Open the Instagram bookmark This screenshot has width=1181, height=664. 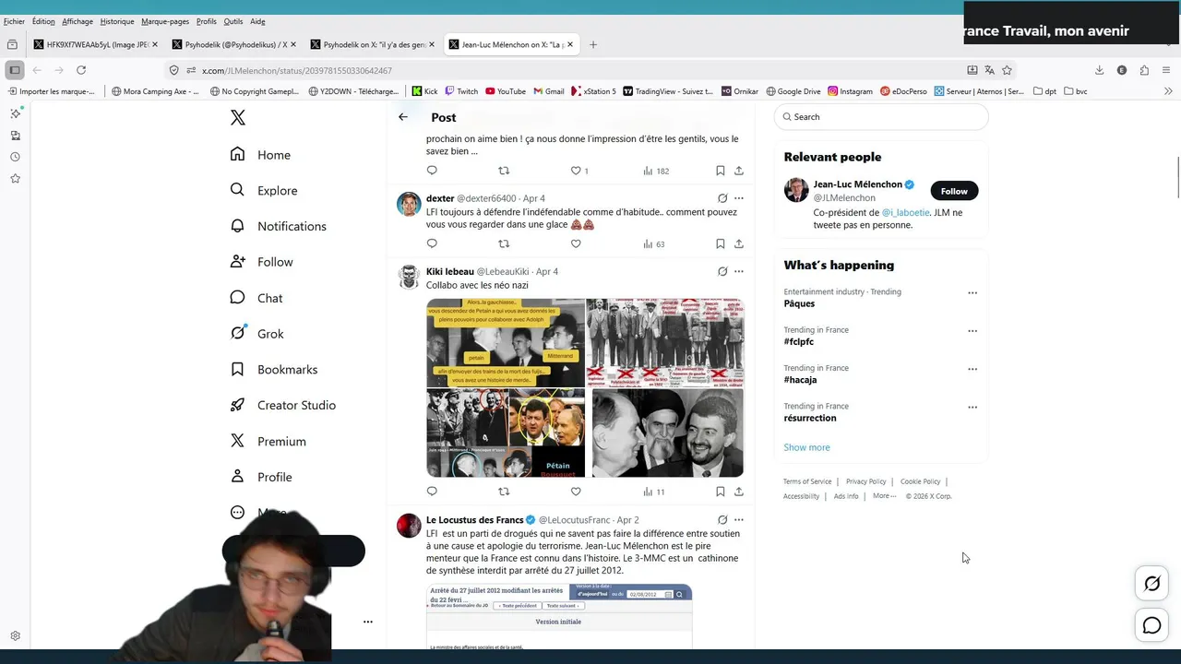click(x=850, y=91)
